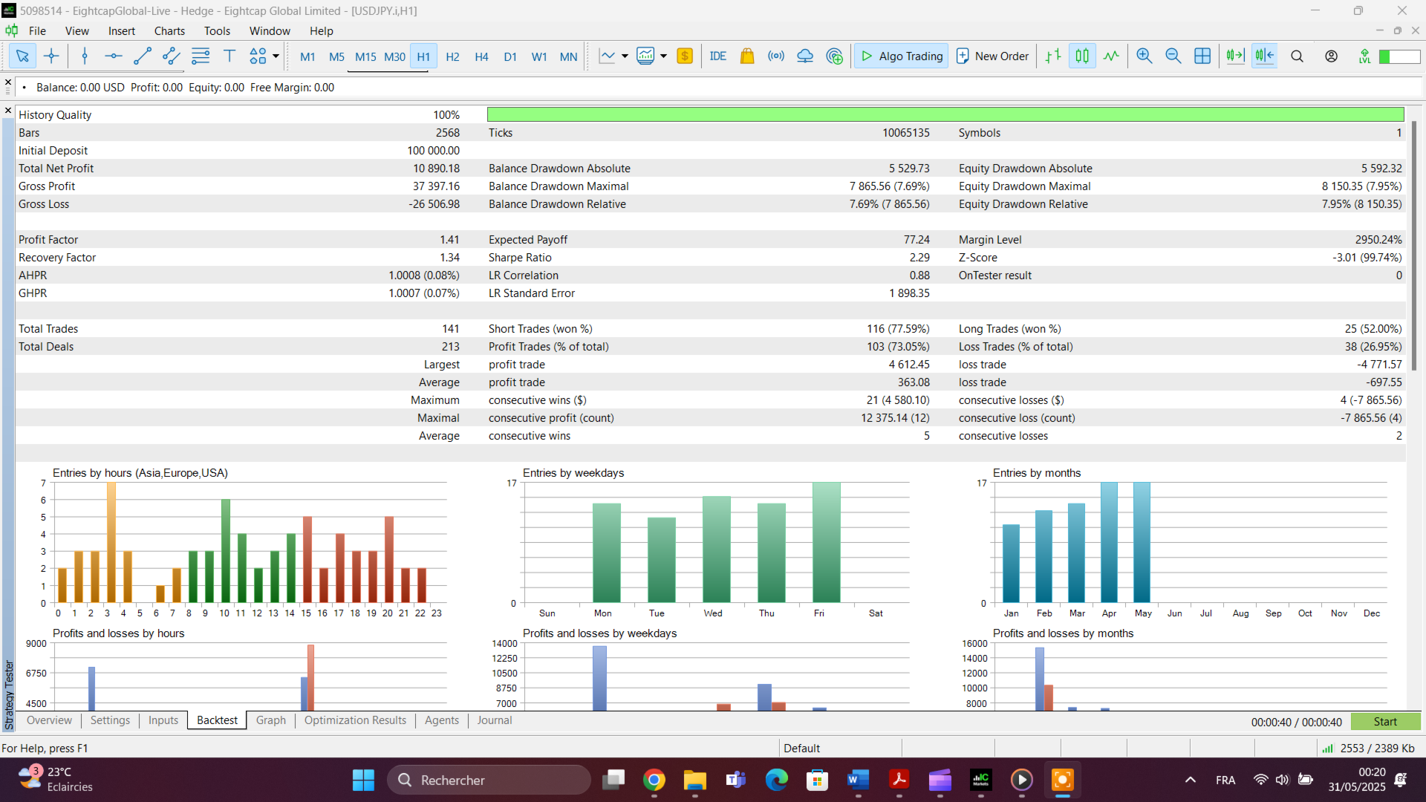Toggle chart auto-scroll to latest bar
Screen dimensions: 1426x802
point(1235,56)
